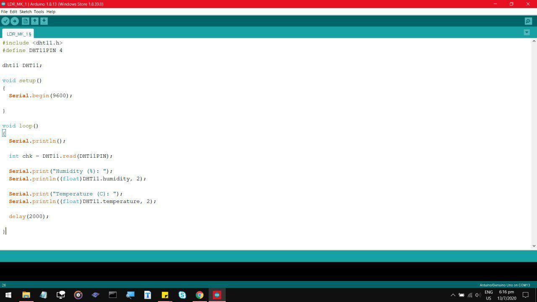
Task: Click the 'Temperature (C): ' print line
Action: [66, 194]
